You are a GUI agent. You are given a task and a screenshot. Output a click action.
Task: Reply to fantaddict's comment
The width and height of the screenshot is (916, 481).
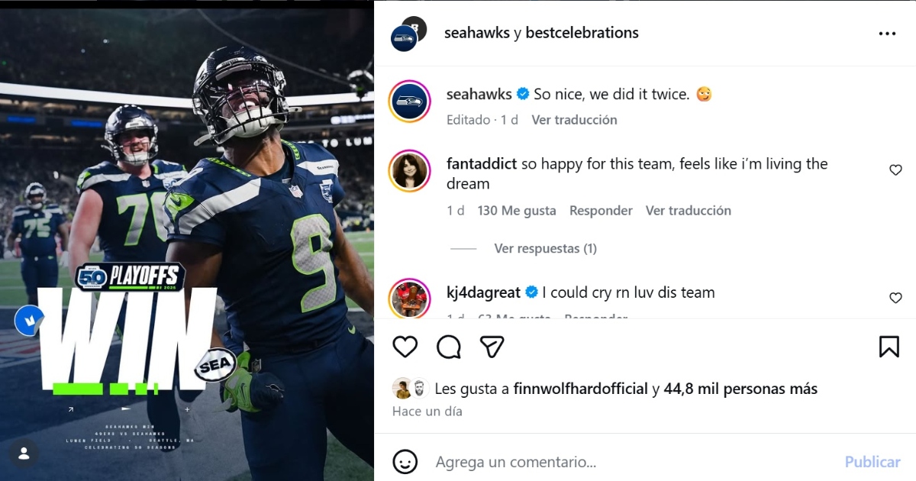601,211
